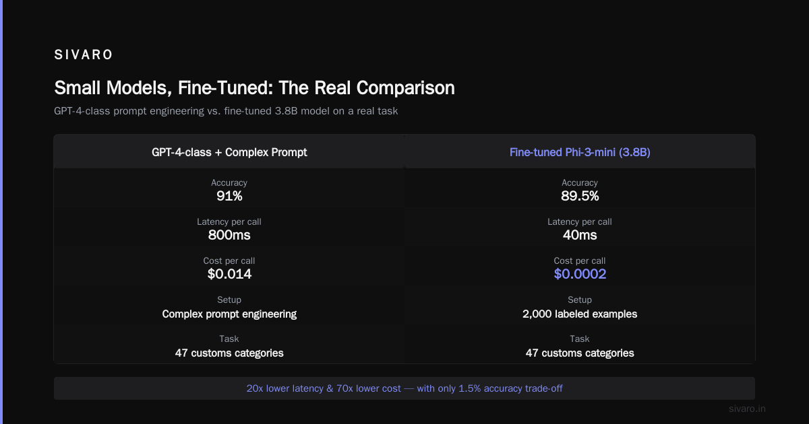
Task: Click the SIVARO brand logo text
Action: pos(84,55)
